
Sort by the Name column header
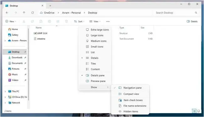point(39,28)
